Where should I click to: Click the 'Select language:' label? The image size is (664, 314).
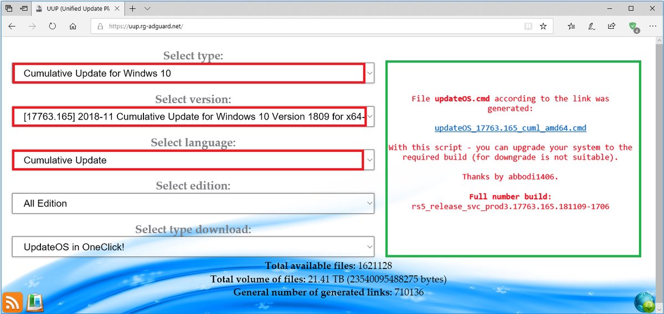pos(193,142)
